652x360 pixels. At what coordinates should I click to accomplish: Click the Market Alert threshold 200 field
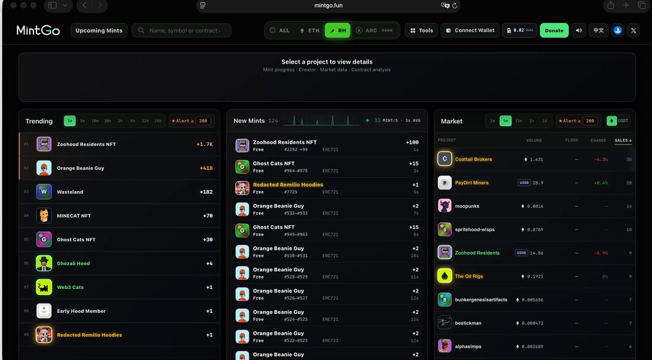point(590,121)
